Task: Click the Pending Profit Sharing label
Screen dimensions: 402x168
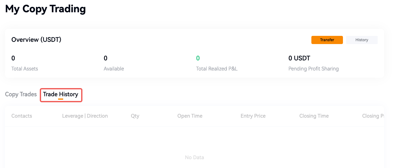Action: tap(313, 69)
